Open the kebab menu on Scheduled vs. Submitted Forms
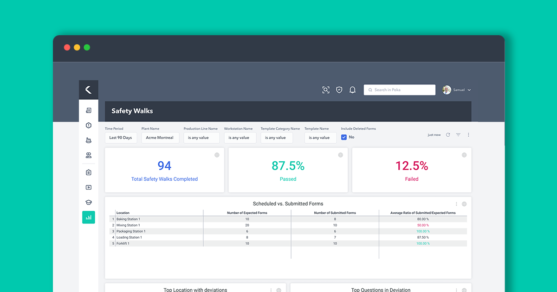Screen dimensions: 557x292 [456, 203]
